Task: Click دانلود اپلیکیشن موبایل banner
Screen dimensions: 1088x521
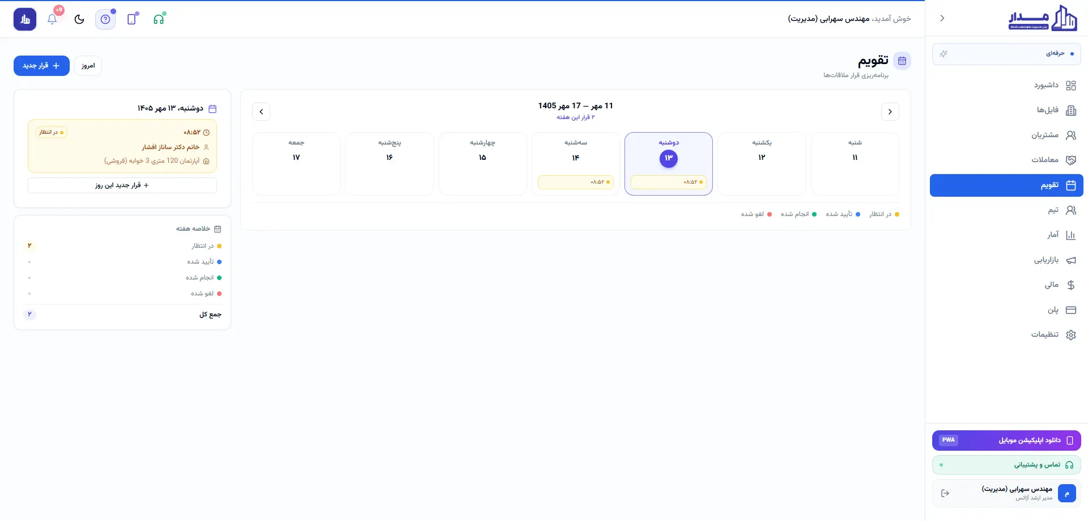Action: click(x=1006, y=440)
